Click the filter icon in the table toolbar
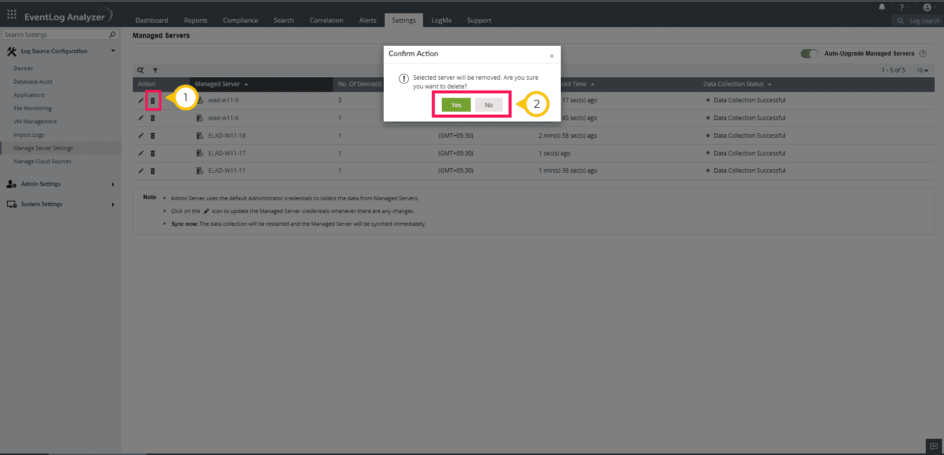 point(155,70)
